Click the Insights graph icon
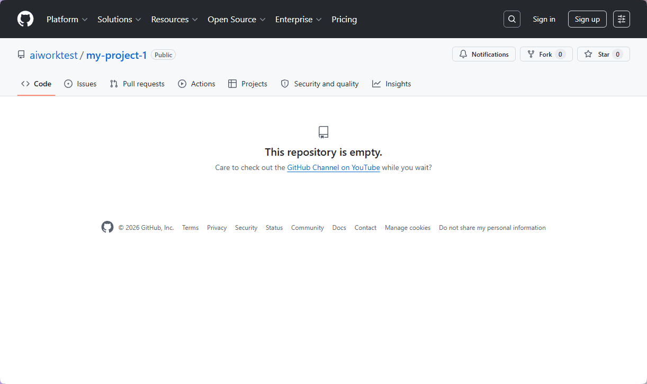Viewport: 647px width, 384px height. click(376, 84)
